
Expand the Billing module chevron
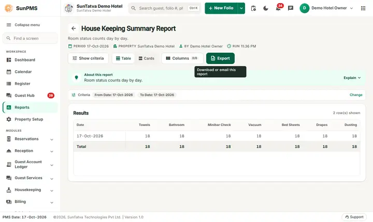tap(52, 202)
